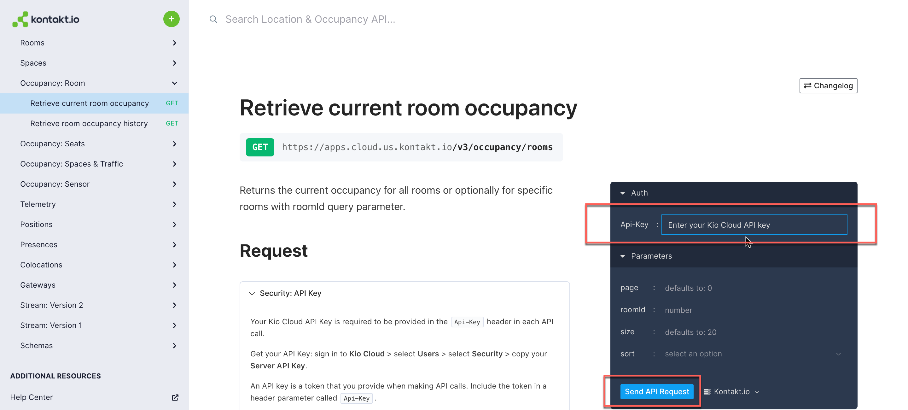The image size is (908, 410).
Task: Click the ADDITIONAL RESOURCES heading
Action: point(55,376)
